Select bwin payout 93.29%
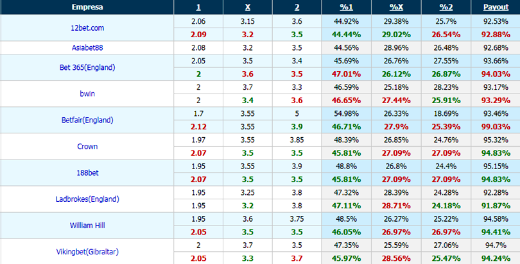This screenshot has height=264, width=520. click(496, 100)
